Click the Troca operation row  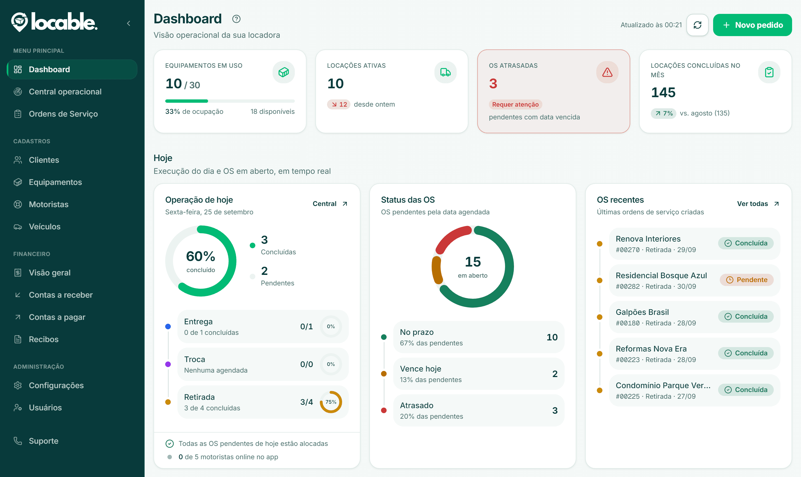tap(263, 364)
